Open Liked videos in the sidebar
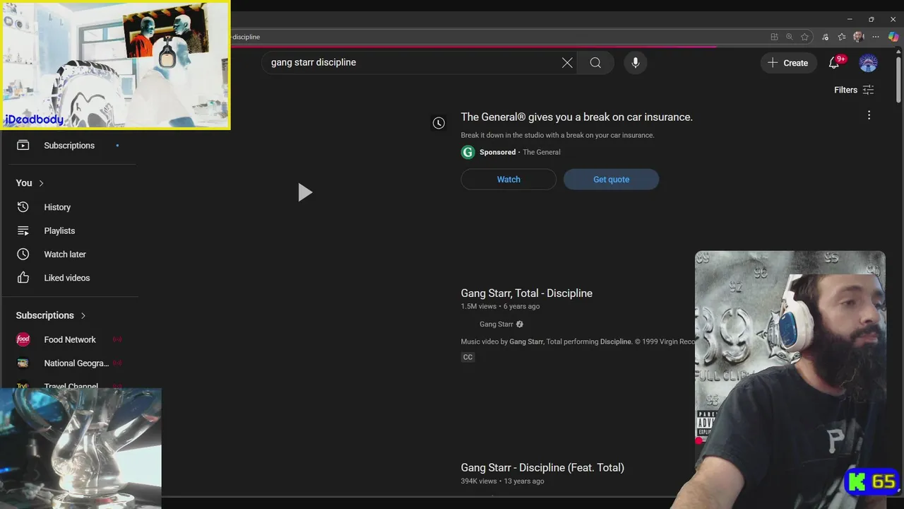 pyautogui.click(x=67, y=278)
